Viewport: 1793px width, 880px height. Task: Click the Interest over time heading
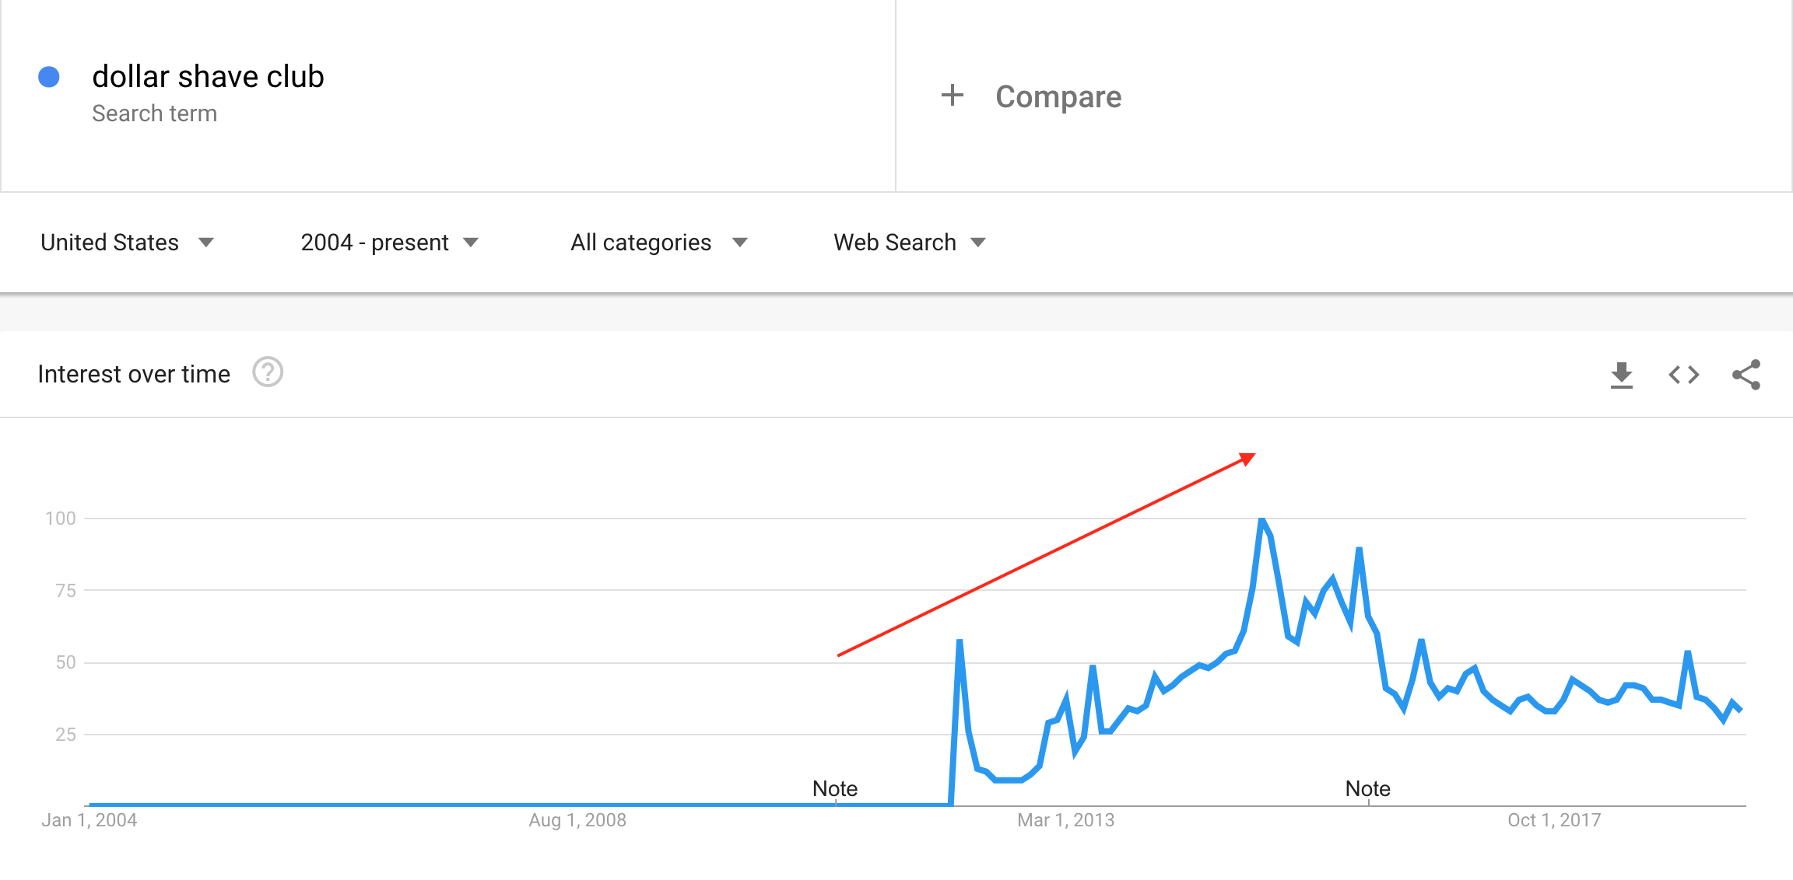(134, 374)
